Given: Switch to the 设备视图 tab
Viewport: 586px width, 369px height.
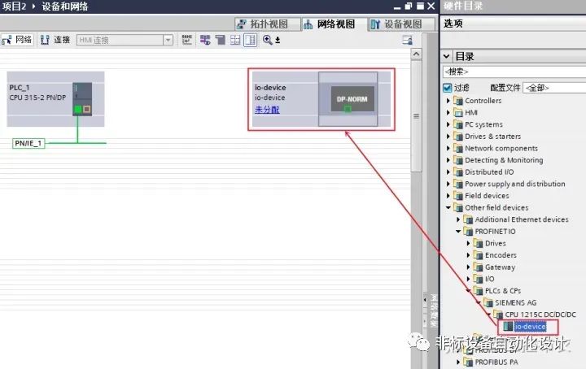Looking at the screenshot, I should pos(402,24).
